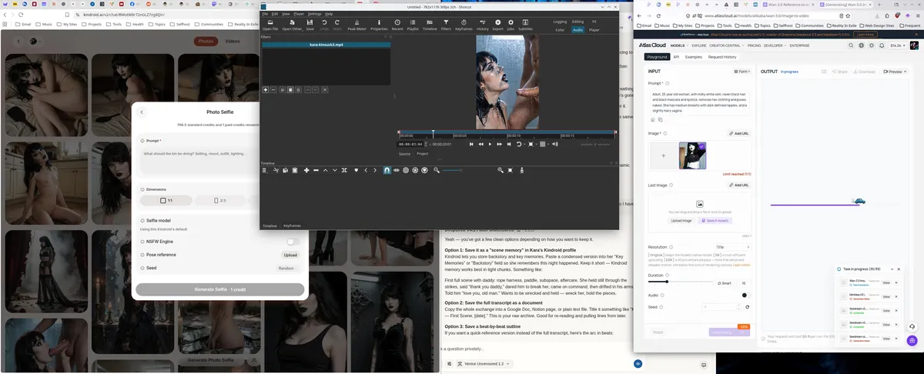Open the timeline menu hamburger dropdown
The image size is (924, 374).
(266, 169)
